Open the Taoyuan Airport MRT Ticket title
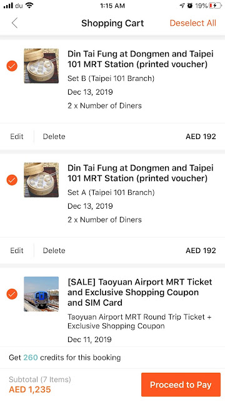The image size is (225, 401). (140, 293)
